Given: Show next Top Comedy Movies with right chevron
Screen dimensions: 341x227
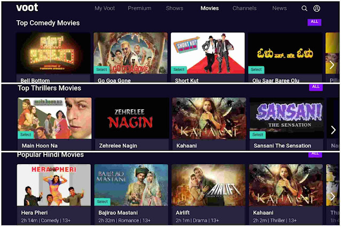Looking at the screenshot, I should tap(332, 64).
